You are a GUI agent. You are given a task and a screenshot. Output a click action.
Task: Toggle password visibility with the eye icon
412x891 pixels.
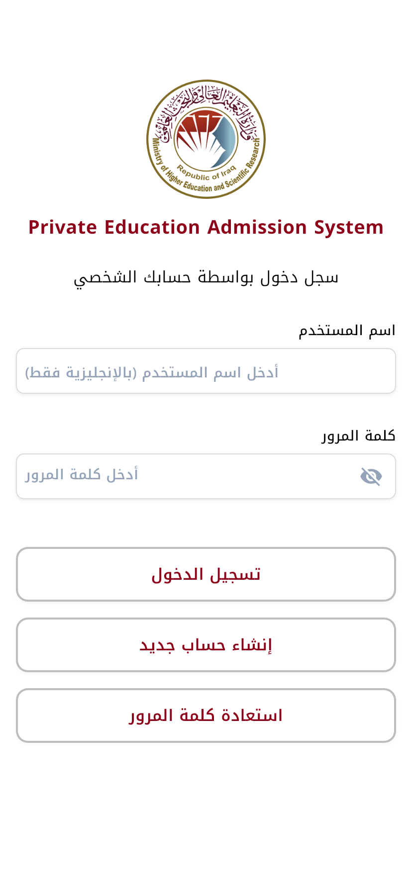click(x=371, y=476)
